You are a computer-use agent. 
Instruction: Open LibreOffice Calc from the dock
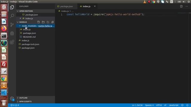4,50
